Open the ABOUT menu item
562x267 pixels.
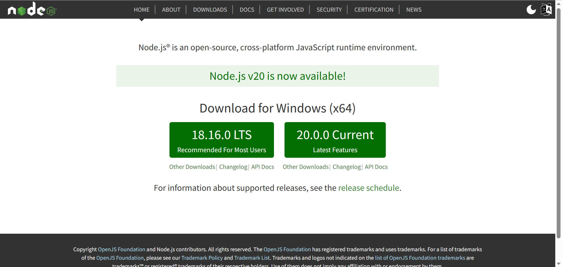[171, 10]
